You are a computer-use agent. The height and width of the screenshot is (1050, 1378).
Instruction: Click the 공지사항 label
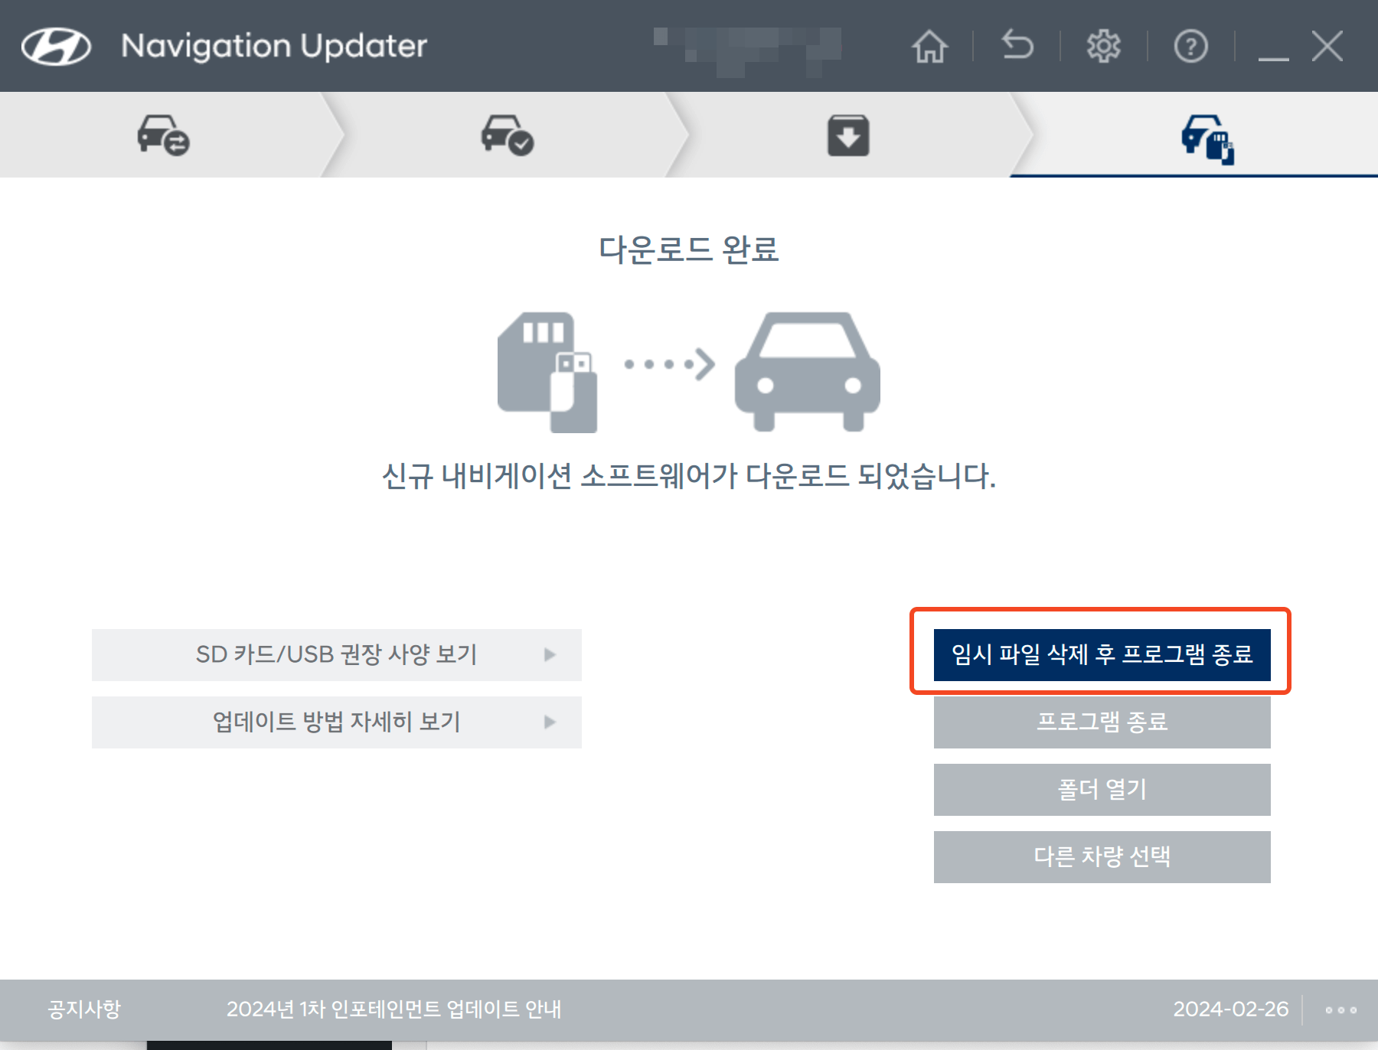pos(84,1009)
